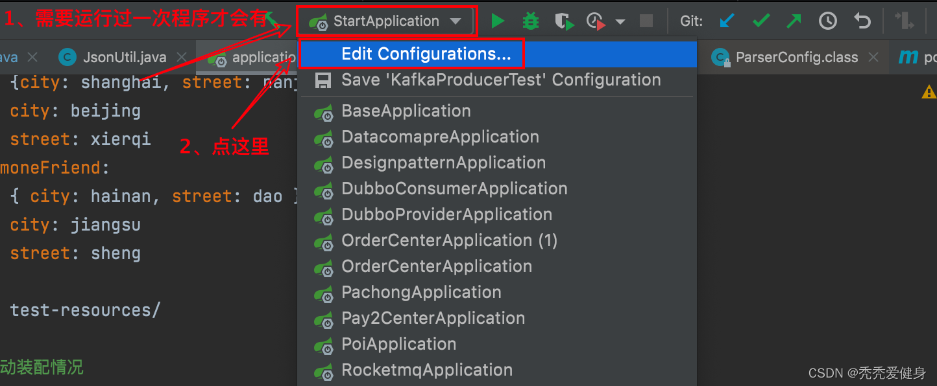Commit changes to Git

760,21
